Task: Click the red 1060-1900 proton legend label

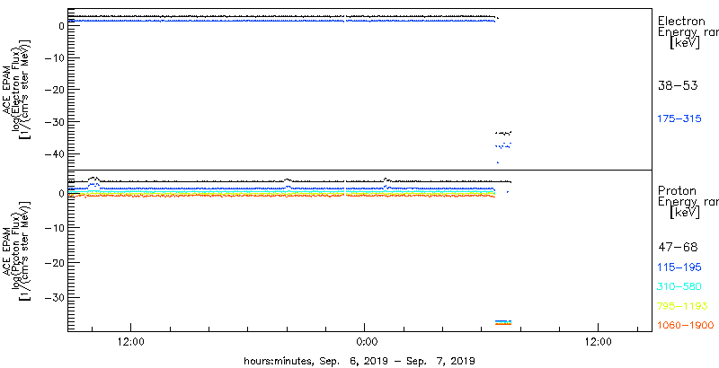Action: click(x=686, y=326)
